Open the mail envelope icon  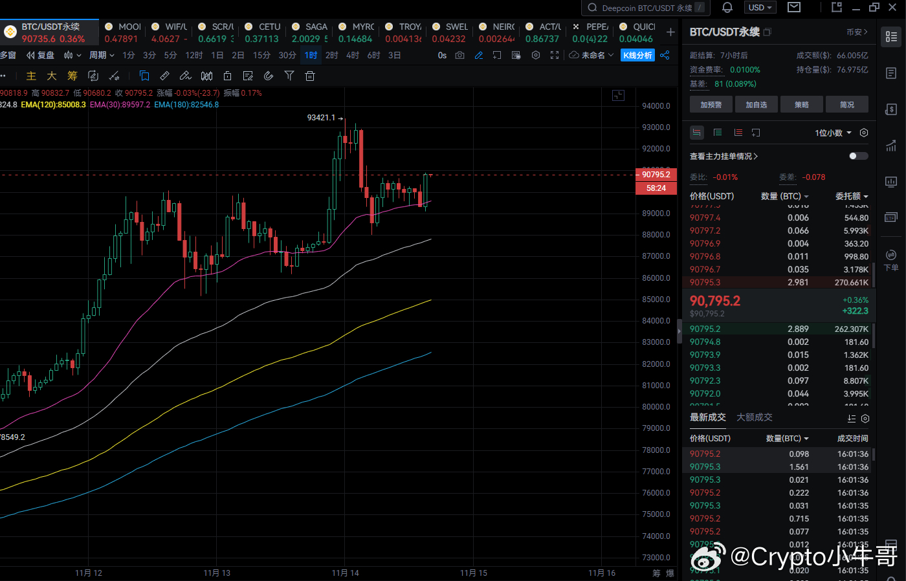[x=794, y=7]
